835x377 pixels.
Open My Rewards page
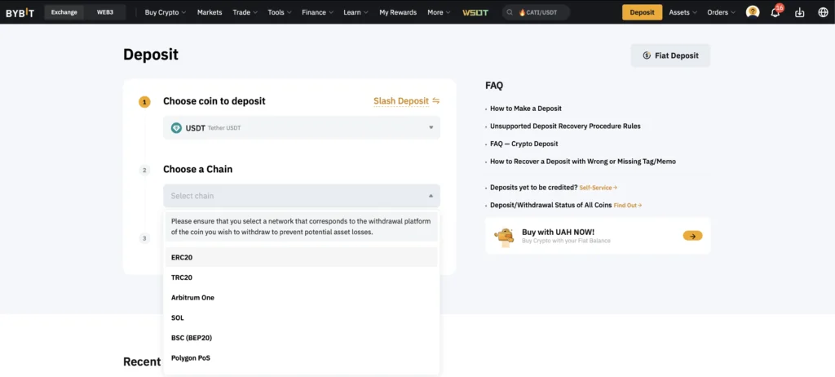398,12
